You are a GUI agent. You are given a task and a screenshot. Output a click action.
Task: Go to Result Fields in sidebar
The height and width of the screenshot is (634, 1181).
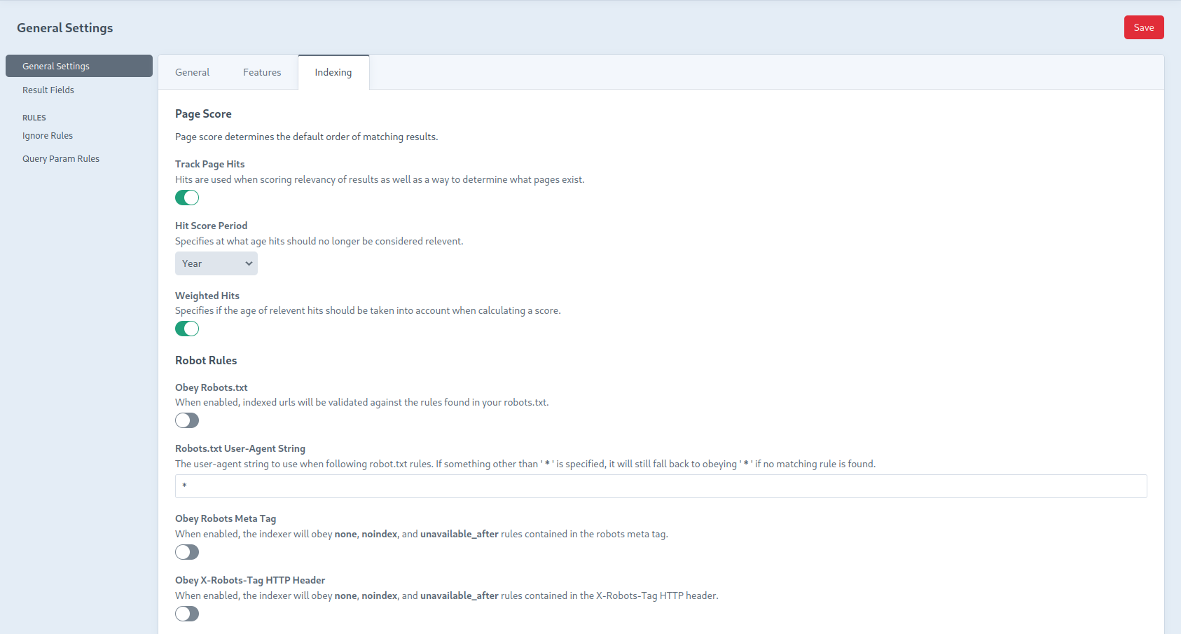(48, 90)
